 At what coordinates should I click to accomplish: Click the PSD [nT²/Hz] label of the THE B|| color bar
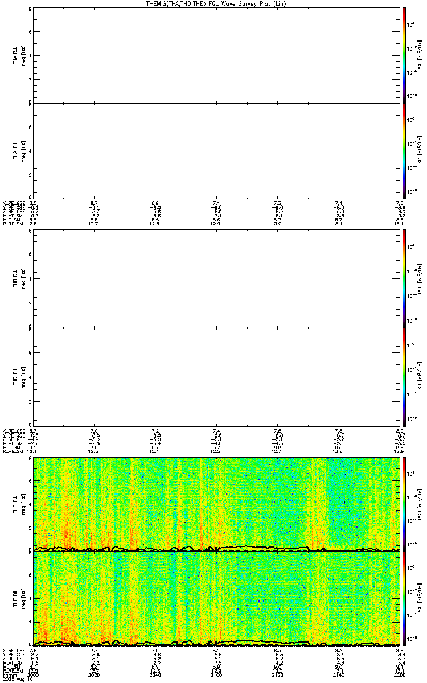pyautogui.click(x=420, y=598)
